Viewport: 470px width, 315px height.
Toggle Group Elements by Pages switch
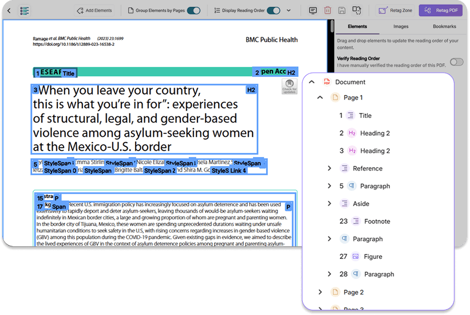click(x=193, y=10)
